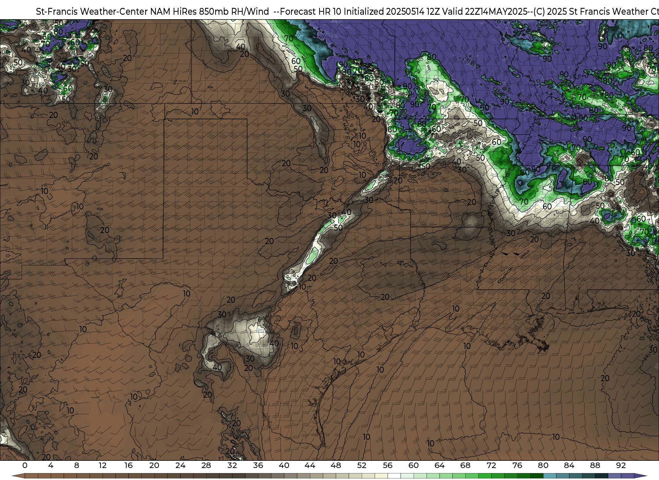Click the colorbar label '36'
This screenshot has width=659, height=480.
tap(258, 465)
